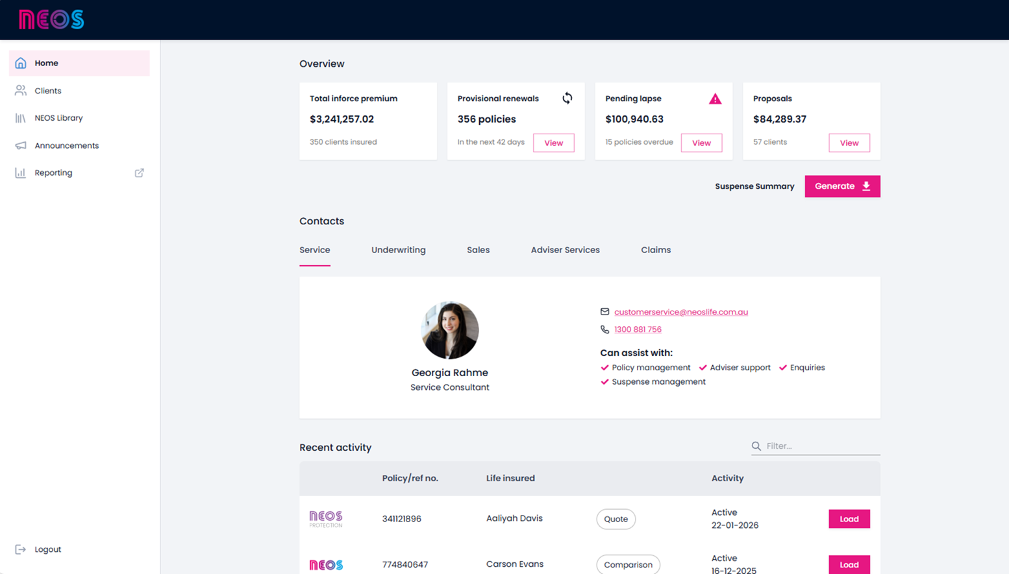Click the NEOS logo in header
The image size is (1009, 574).
point(51,19)
